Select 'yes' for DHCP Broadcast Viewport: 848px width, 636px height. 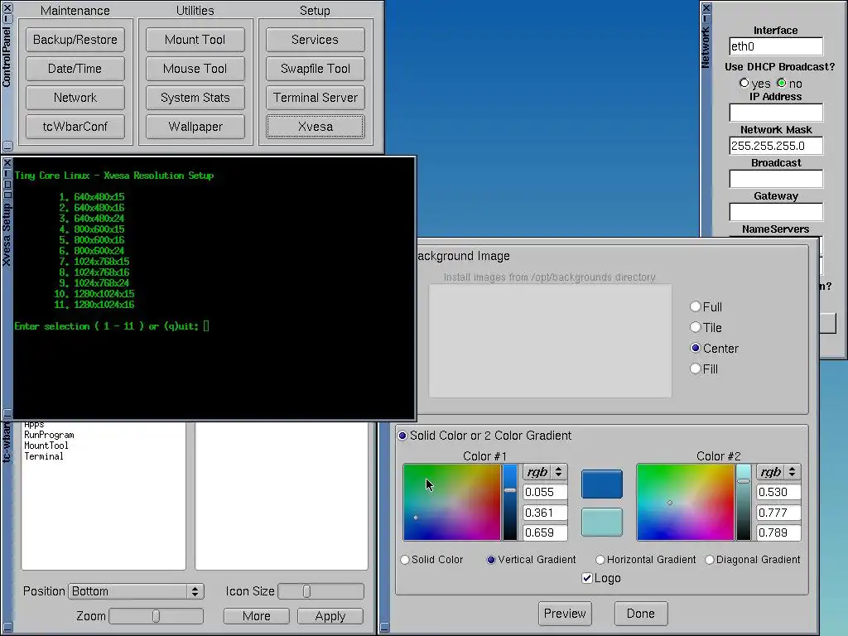(744, 84)
